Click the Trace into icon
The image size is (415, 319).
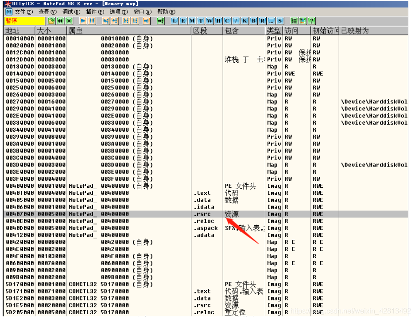point(126,21)
